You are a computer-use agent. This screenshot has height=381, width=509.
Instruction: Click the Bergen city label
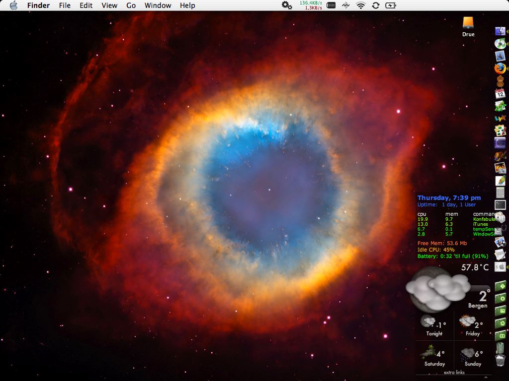click(x=478, y=306)
